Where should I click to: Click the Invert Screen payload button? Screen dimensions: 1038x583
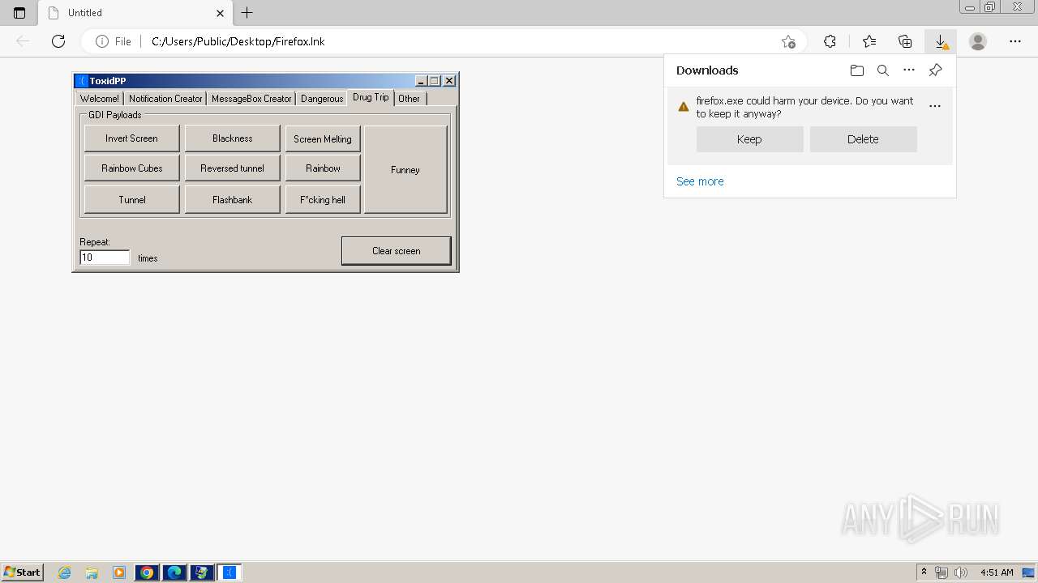click(x=132, y=138)
